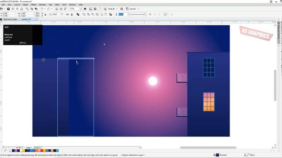This screenshot has height=158, width=282.
Task: Click the Mirror vertically icon
Action: pyautogui.click(x=72, y=14)
